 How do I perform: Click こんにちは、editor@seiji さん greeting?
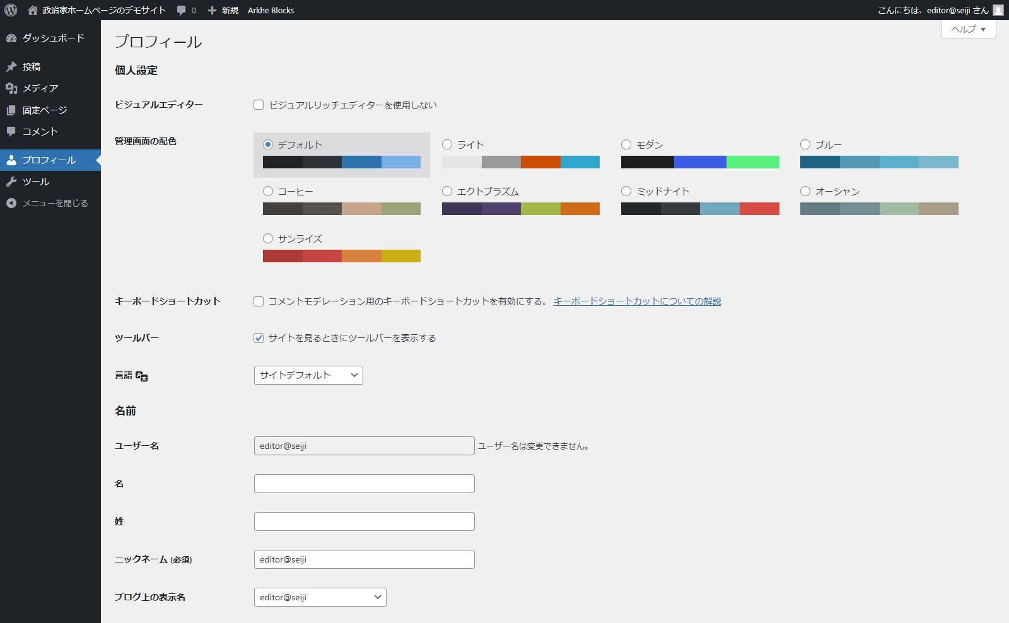(x=933, y=10)
